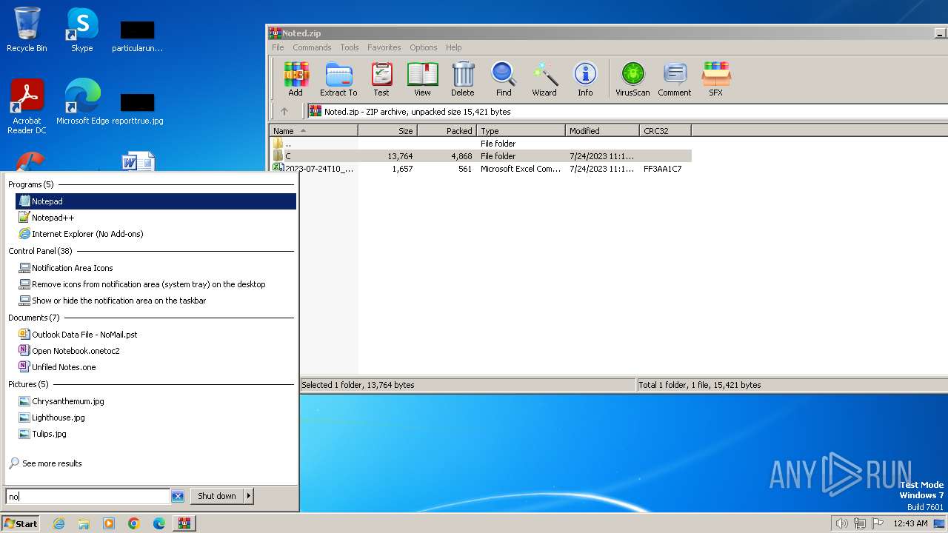Viewport: 948px width, 533px height.
Task: Open Acrobat Reader DC shortcut
Action: pos(27,107)
